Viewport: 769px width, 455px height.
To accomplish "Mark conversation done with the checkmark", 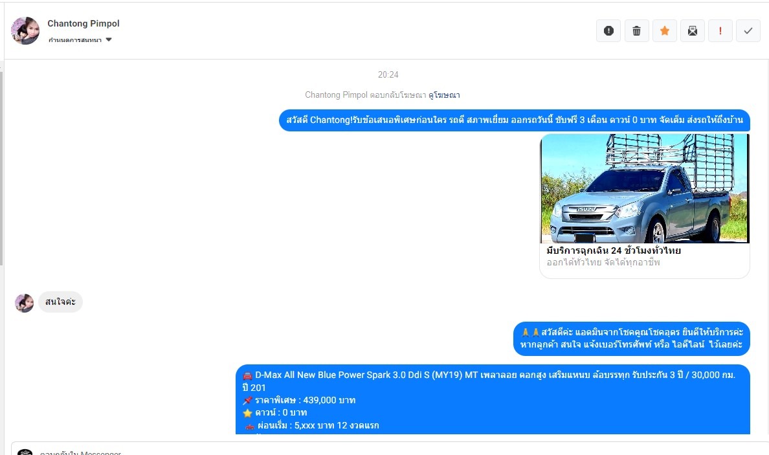I will (748, 30).
